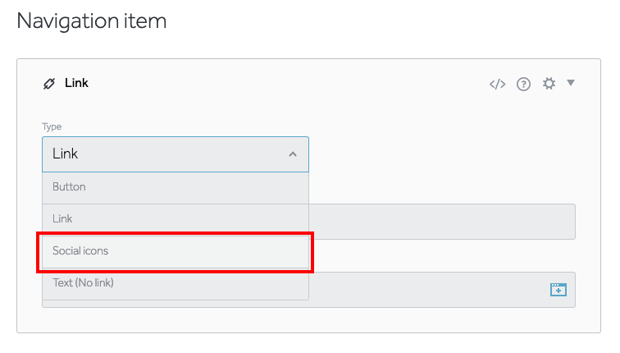This screenshot has width=620, height=353.
Task: Click empty header area of the Link panel
Action: (287, 83)
